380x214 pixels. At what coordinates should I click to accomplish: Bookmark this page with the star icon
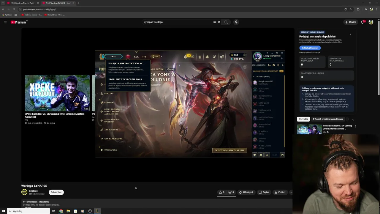pyautogui.click(x=351, y=9)
